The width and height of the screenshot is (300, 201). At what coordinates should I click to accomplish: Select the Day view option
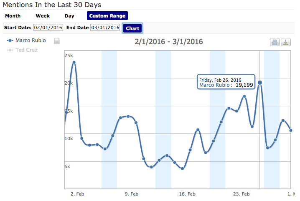(69, 16)
